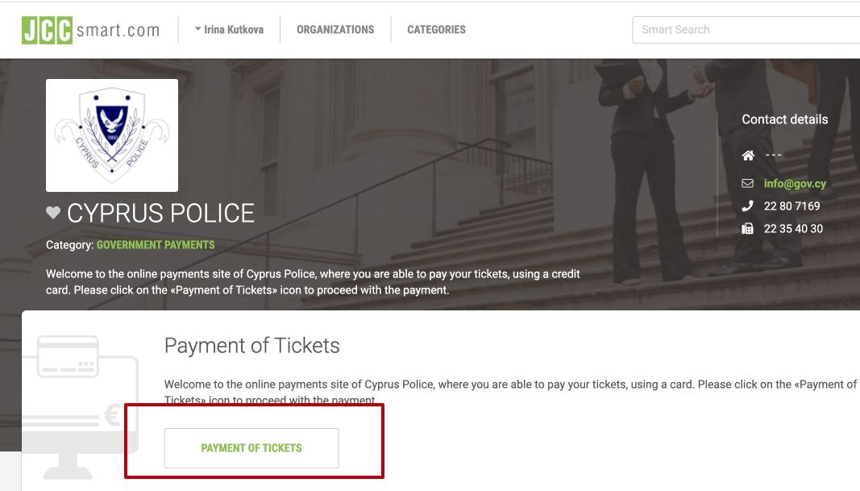Open the info@gov.cy email link

[x=795, y=184]
